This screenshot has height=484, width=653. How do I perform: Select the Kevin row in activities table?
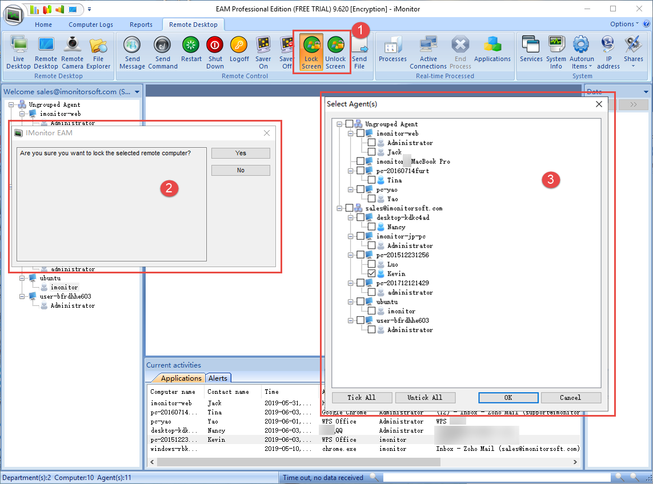[x=364, y=439]
